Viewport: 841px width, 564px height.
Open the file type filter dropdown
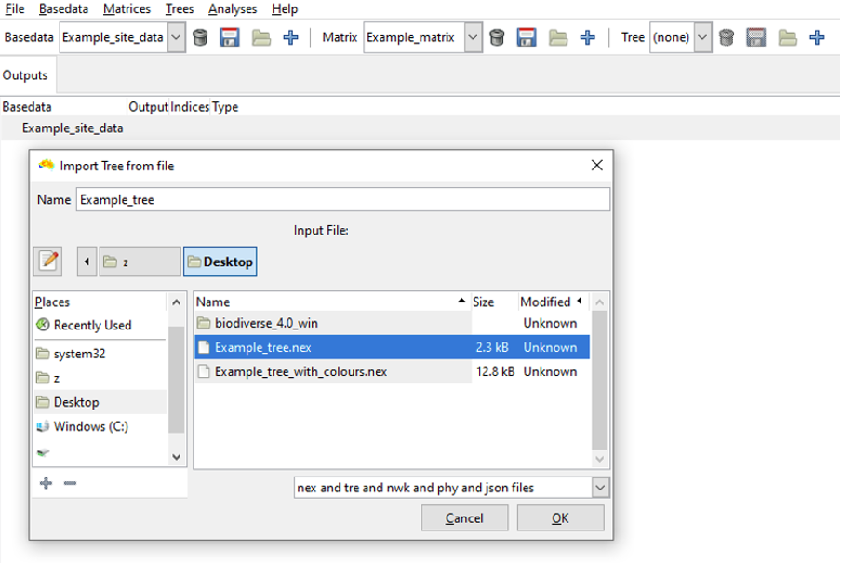pos(600,487)
